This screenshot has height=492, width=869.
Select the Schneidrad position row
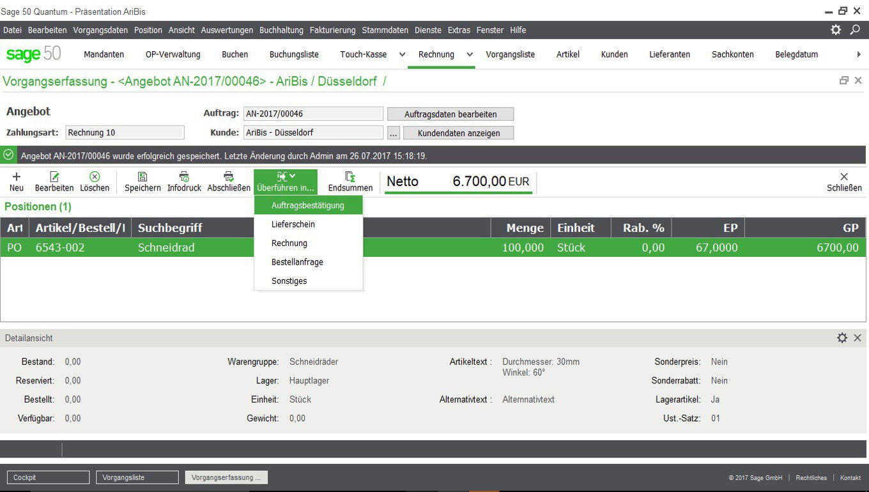click(433, 247)
